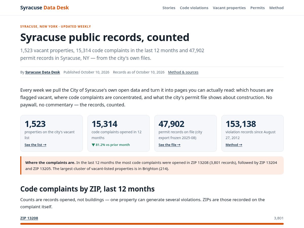Viewport: 304px width, 228px height.
Task: Open the Vacant properties nav item
Action: click(229, 8)
